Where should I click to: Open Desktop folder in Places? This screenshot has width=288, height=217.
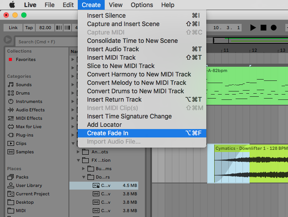point(25,202)
